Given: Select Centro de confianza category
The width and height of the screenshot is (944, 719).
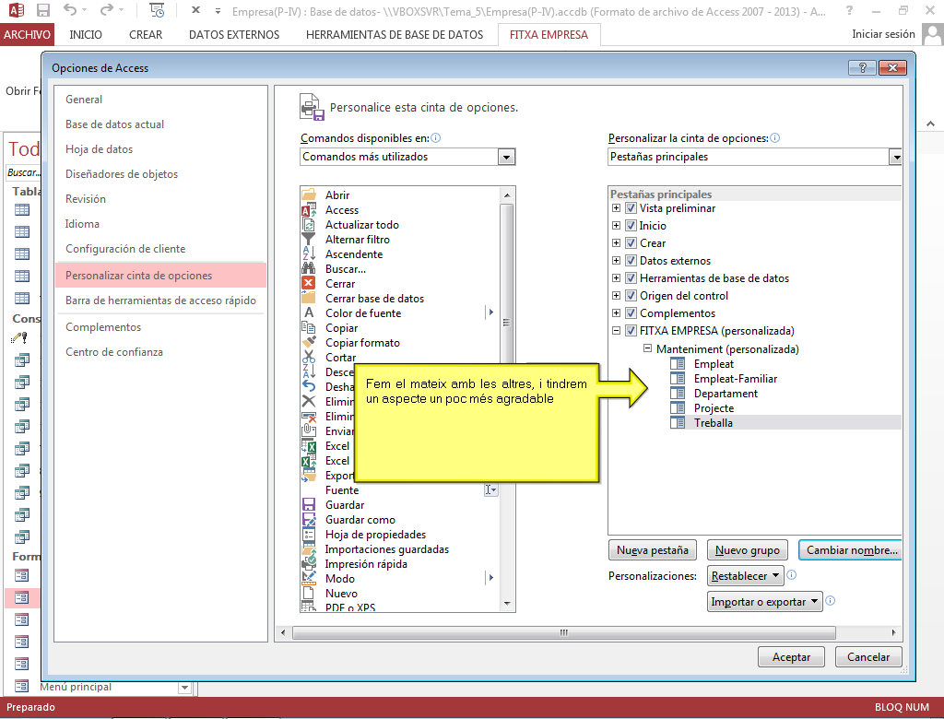Looking at the screenshot, I should coord(160,352).
